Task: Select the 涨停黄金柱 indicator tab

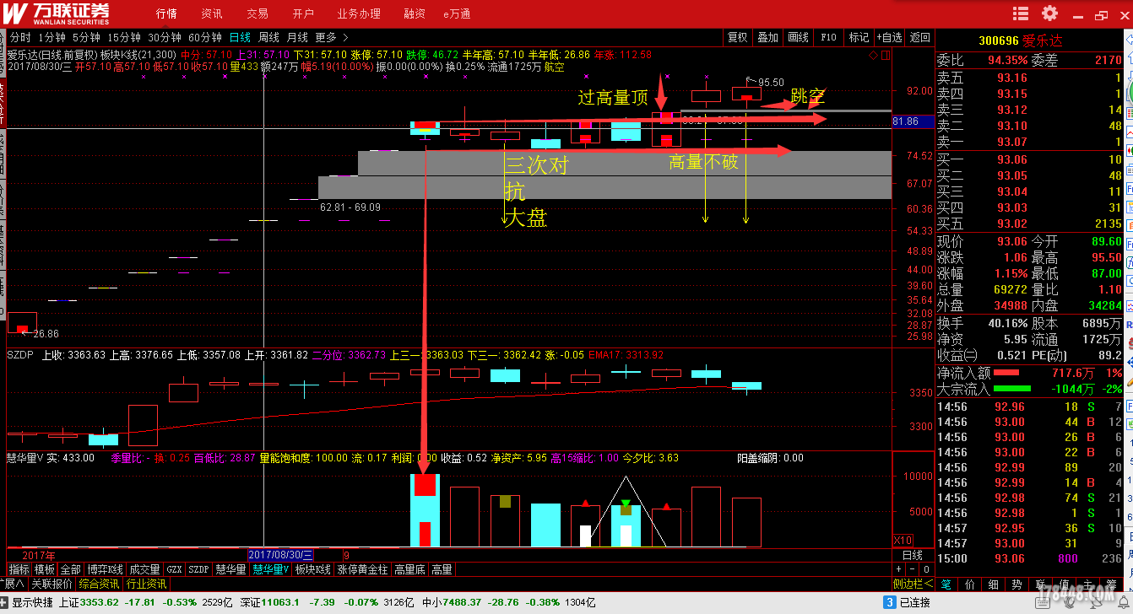Action: pyautogui.click(x=364, y=570)
